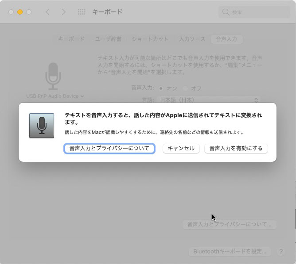Click the large microphone icon in background pane

point(53,76)
